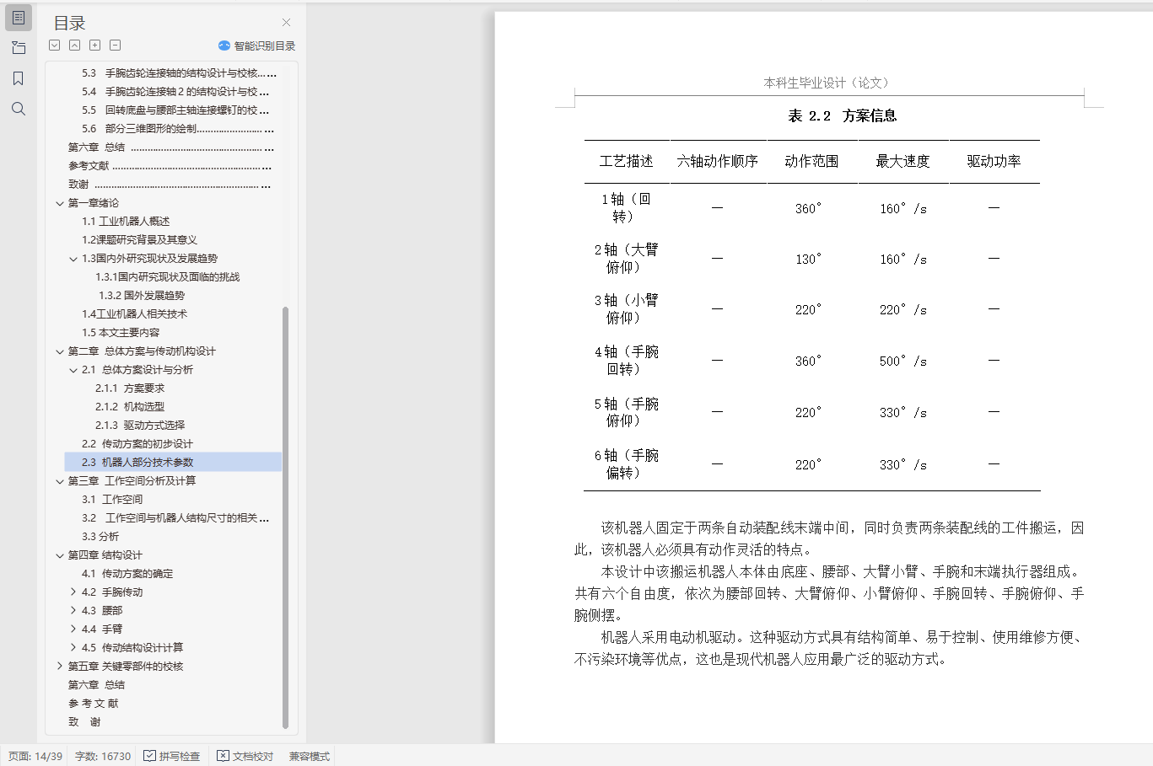The image size is (1153, 766).
Task: Click the 6轴（手腕偏转）table cell
Action: (626, 464)
